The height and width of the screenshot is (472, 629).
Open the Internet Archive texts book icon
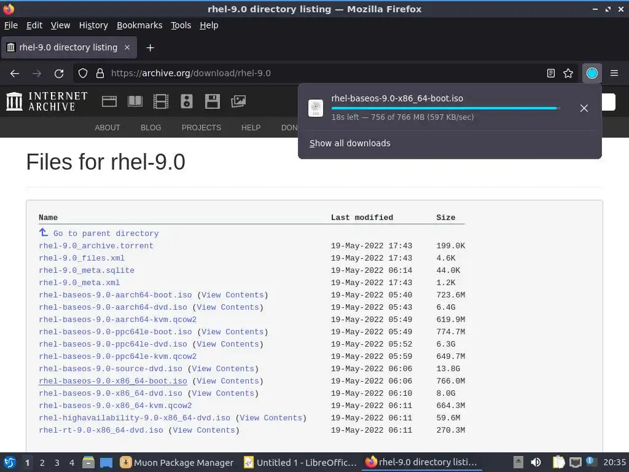(x=135, y=101)
